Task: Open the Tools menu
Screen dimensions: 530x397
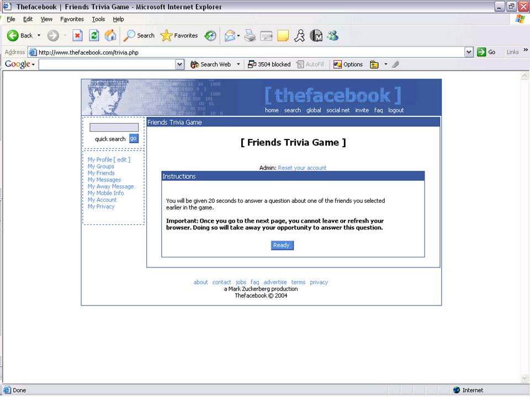Action: pos(98,19)
